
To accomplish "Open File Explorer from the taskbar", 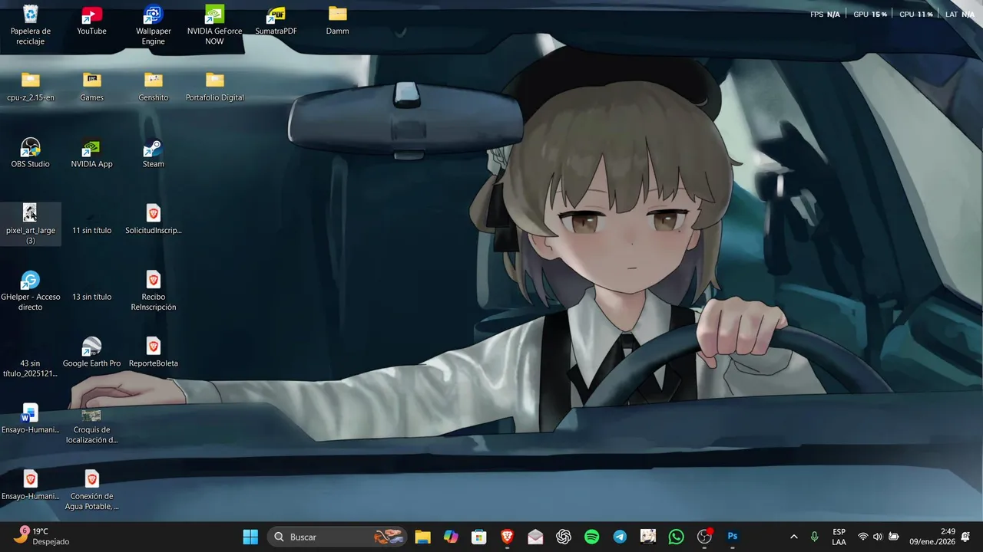I will click(x=422, y=537).
